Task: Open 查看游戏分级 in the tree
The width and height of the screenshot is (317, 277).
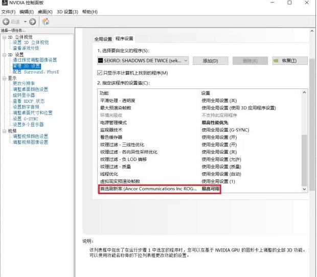Action: pos(26,48)
